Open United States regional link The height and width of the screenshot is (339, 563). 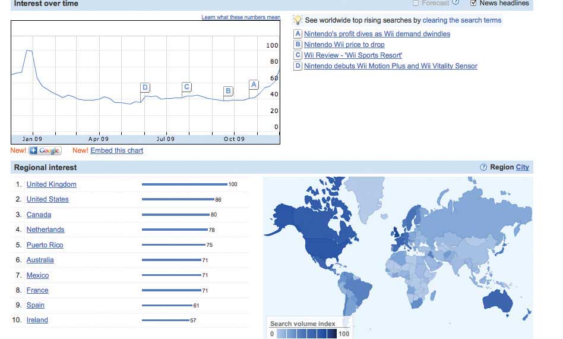[x=48, y=199]
